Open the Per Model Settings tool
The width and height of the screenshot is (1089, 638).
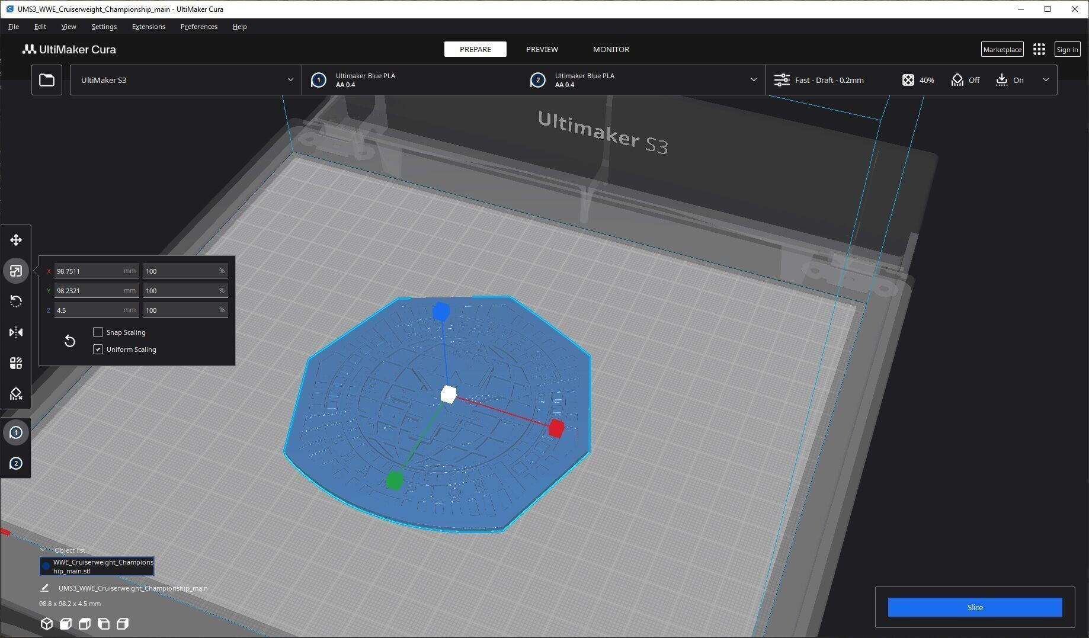tap(16, 363)
